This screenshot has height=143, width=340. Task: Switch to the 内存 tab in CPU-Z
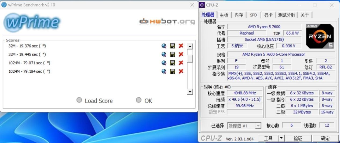coord(239,15)
